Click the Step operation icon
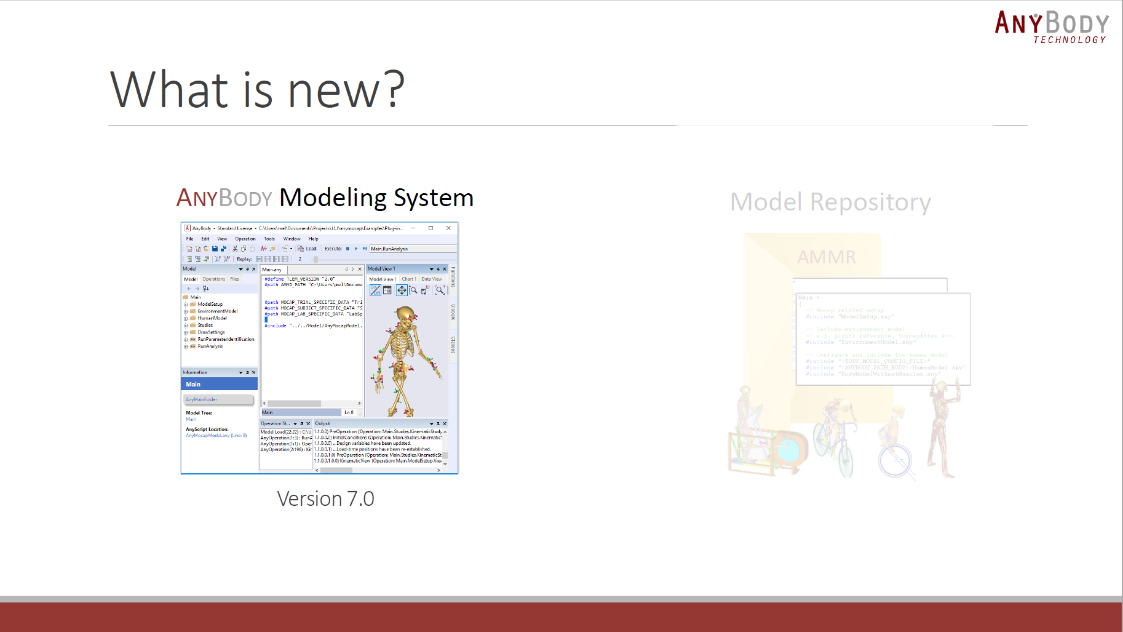Viewport: 1123px width, 632px height. (365, 249)
